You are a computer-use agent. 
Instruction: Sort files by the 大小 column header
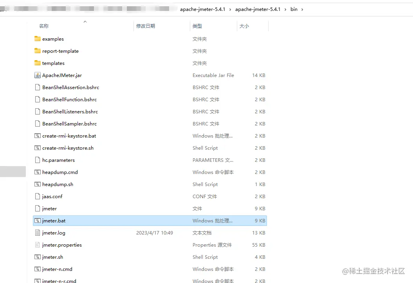[244, 26]
